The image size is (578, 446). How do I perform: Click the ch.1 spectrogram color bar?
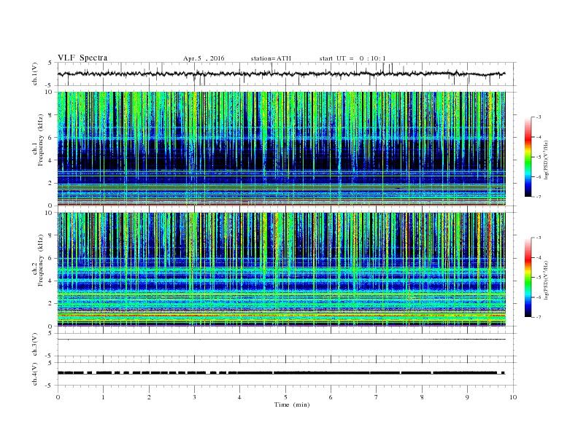(528, 157)
